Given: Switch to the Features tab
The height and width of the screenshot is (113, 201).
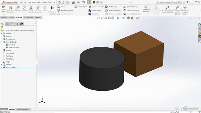Looking at the screenshot, I should [4, 18].
